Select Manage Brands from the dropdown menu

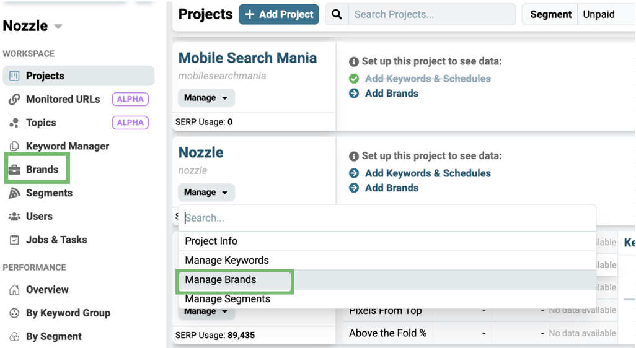[221, 280]
